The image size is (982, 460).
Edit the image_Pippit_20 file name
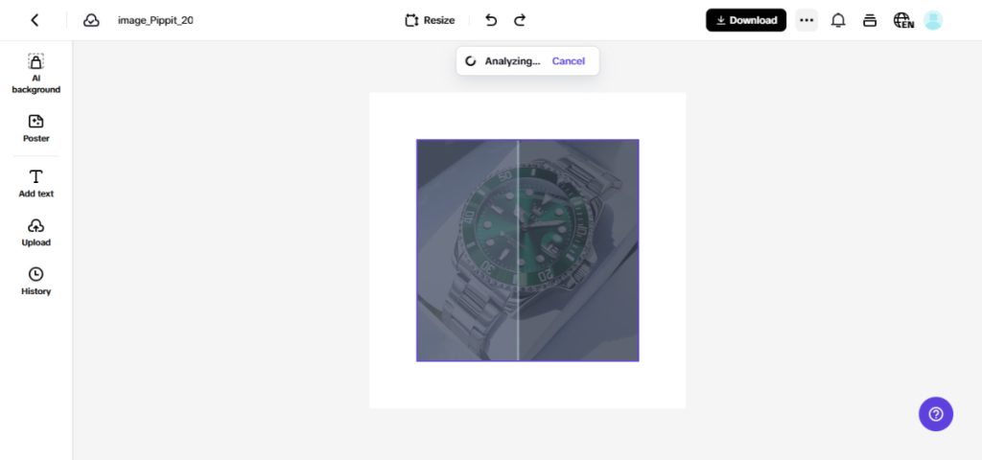coord(155,20)
